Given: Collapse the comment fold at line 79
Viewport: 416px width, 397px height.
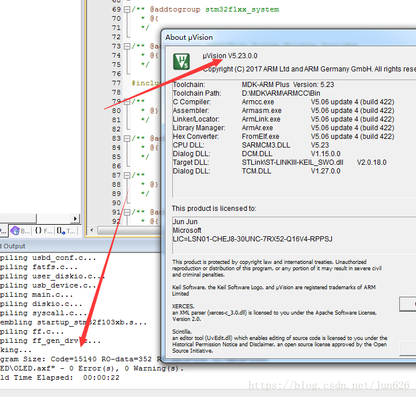Looking at the screenshot, I should pos(127,101).
